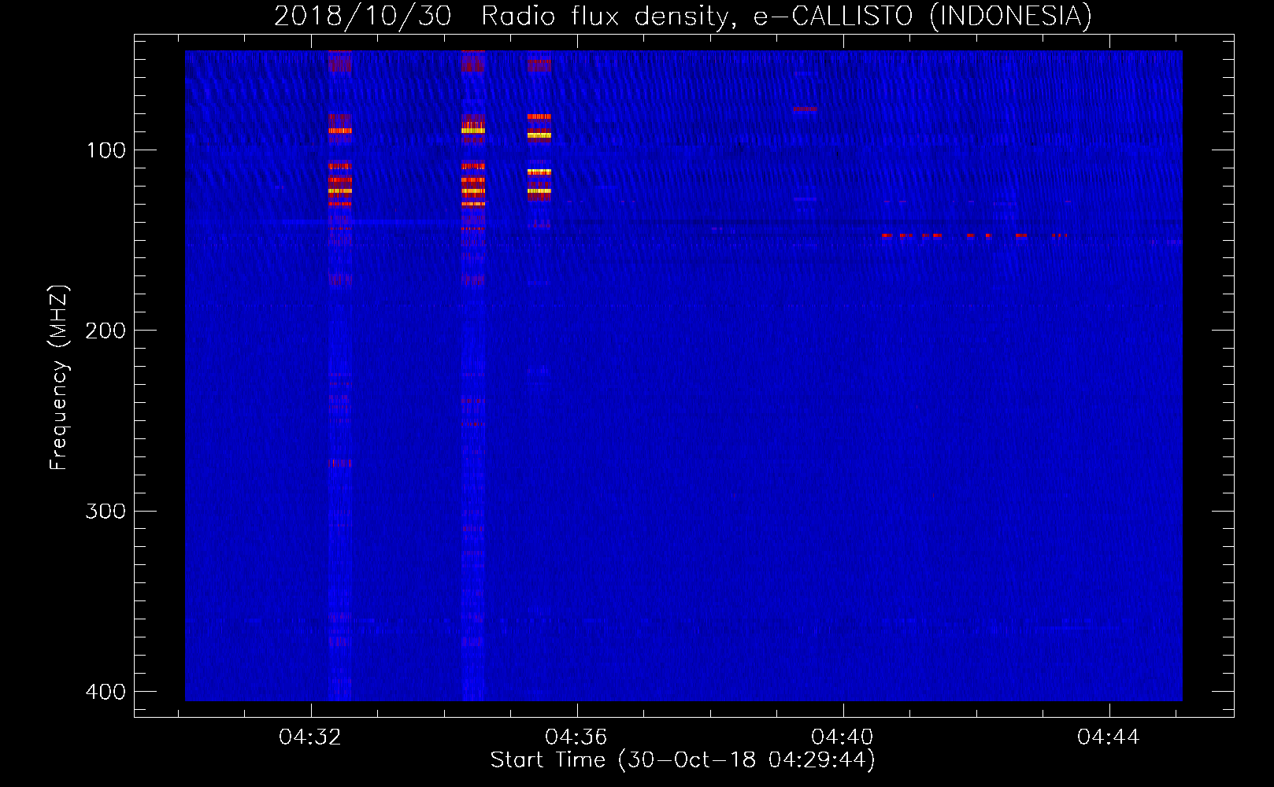Click the "Frequency (MHZ)" axis label
This screenshot has width=1274, height=787.
(x=59, y=378)
